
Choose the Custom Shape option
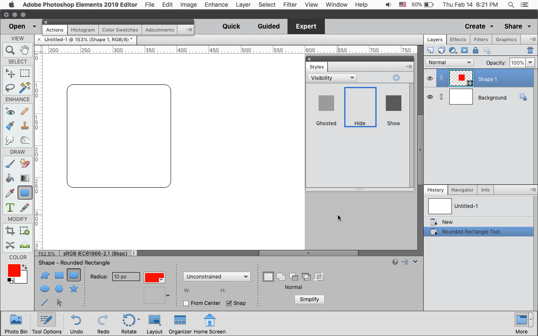point(45,276)
